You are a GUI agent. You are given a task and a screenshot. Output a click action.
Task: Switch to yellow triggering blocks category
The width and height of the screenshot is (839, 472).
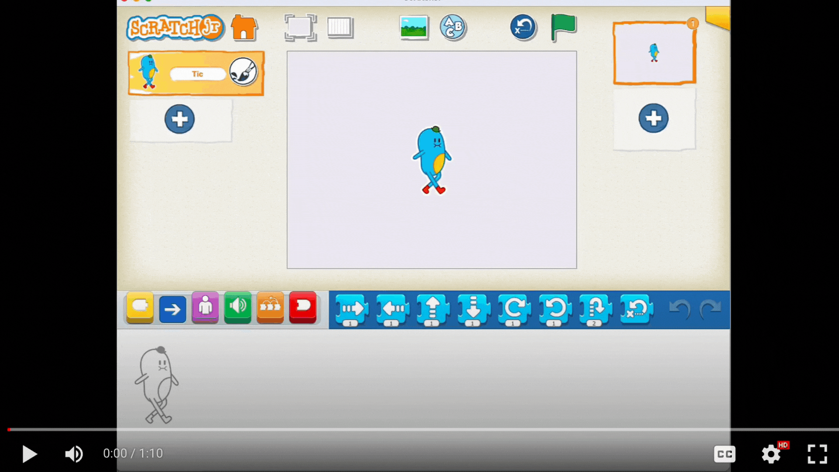[x=140, y=307]
